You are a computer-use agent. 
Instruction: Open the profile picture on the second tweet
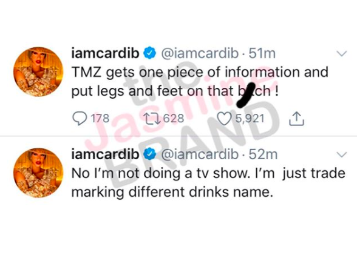pyautogui.click(x=38, y=173)
